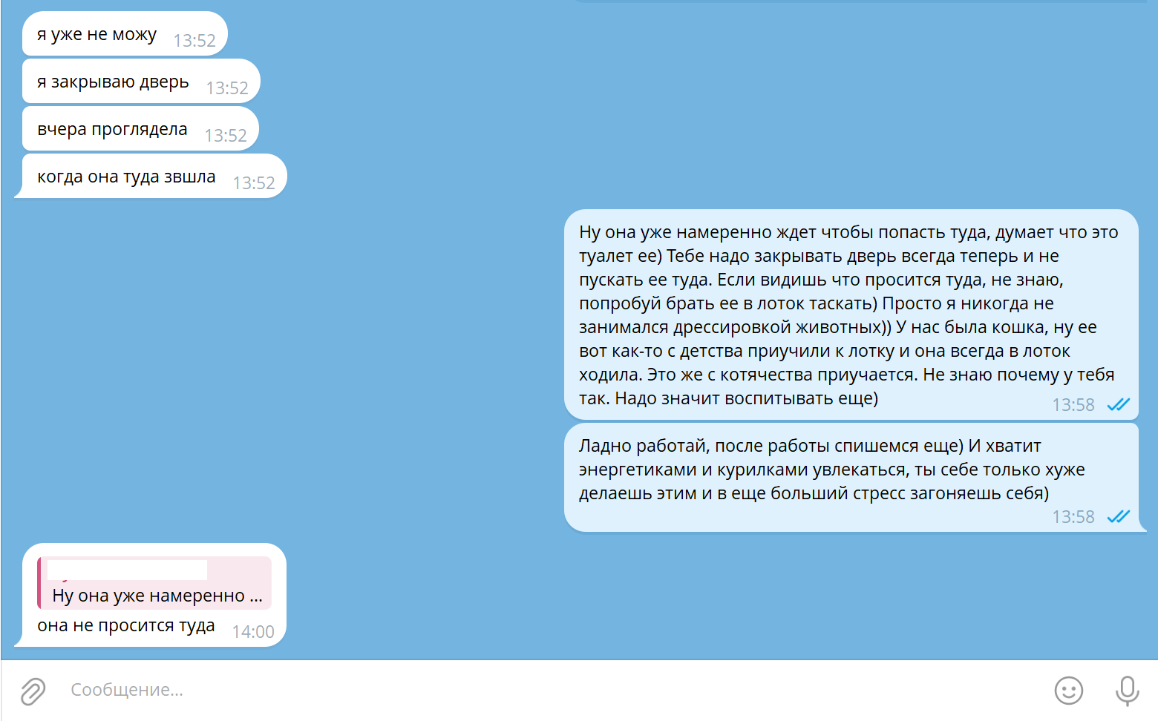
Task: Click the redacted sender name in quoted reply
Action: [x=127, y=570]
